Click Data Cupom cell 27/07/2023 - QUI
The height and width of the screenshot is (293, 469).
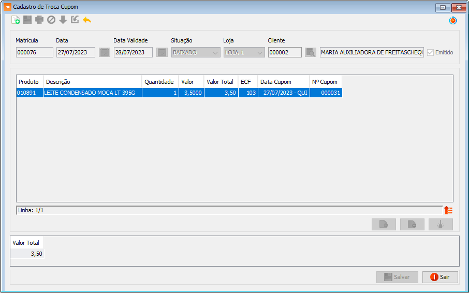click(x=284, y=93)
